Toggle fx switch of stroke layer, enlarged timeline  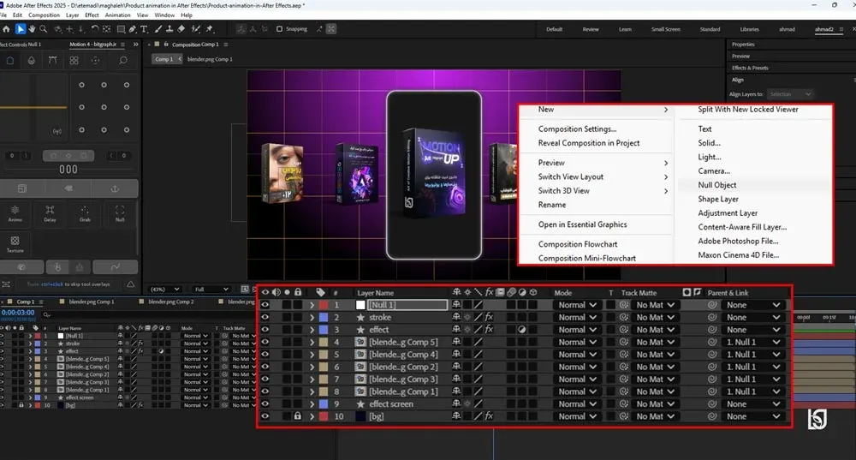(x=489, y=317)
